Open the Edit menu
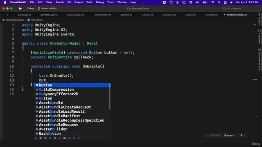 40,2
